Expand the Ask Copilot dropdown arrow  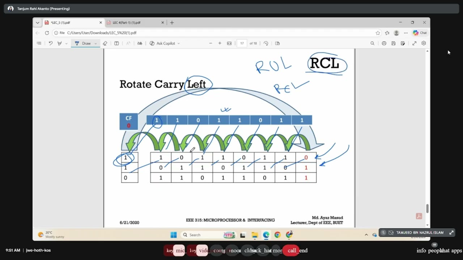click(179, 43)
